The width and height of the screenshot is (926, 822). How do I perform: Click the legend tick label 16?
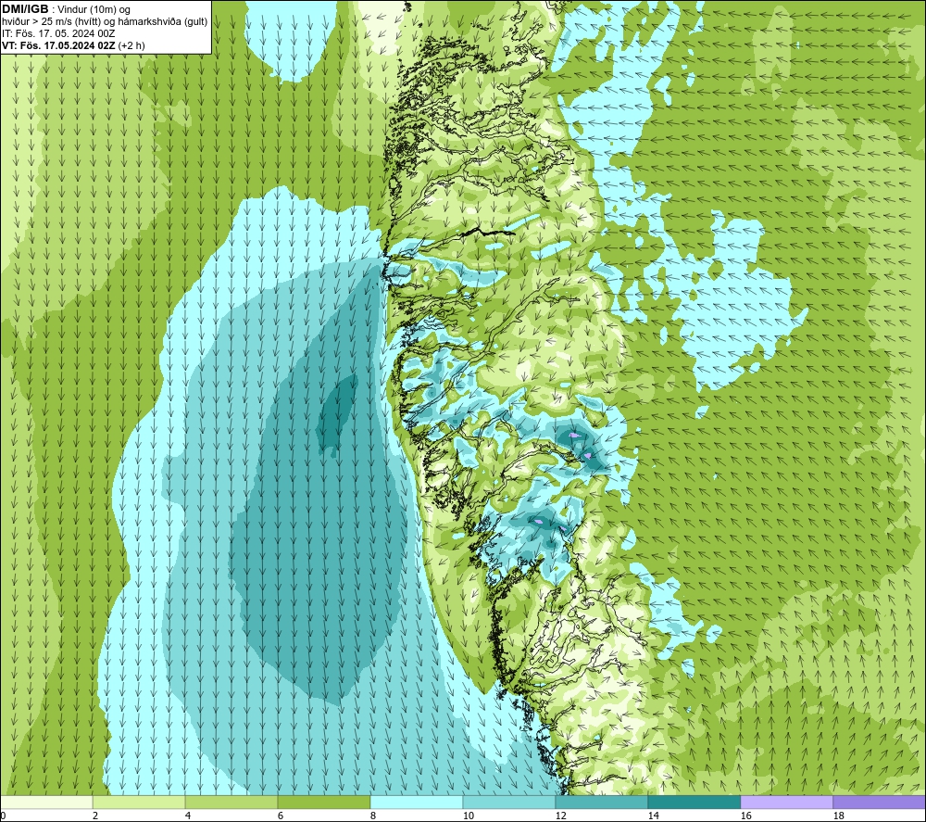point(745,816)
